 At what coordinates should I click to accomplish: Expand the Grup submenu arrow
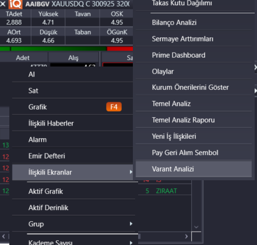click(x=131, y=223)
